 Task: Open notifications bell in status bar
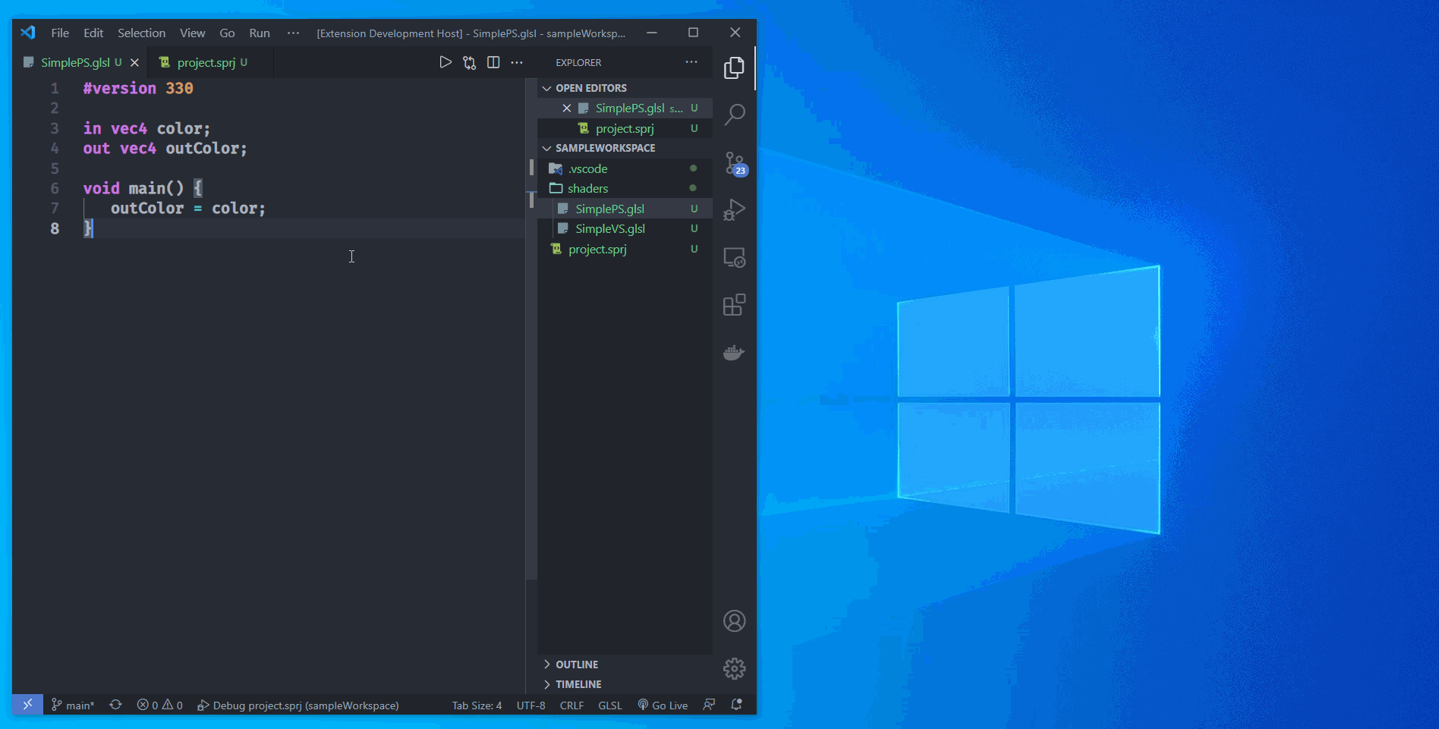(x=735, y=705)
